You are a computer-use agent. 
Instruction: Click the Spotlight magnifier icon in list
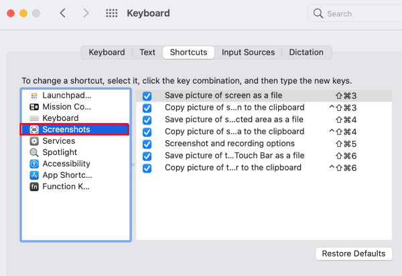click(35, 152)
